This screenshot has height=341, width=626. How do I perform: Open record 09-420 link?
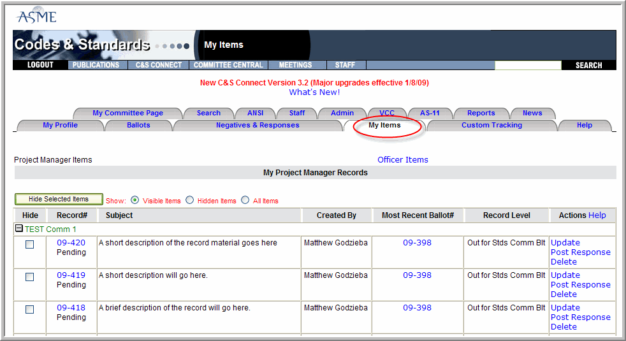[71, 242]
